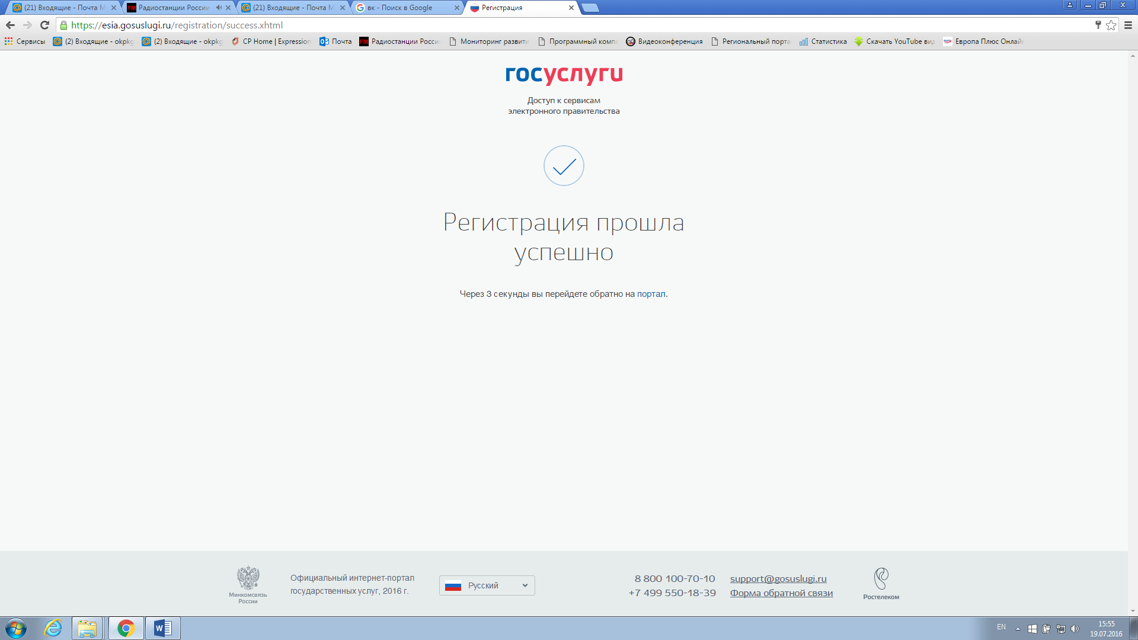This screenshot has width=1138, height=640.
Task: Open Европа Плюс Онлайн bookmark
Action: (984, 41)
